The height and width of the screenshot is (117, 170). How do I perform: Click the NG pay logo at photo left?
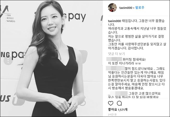13,55
